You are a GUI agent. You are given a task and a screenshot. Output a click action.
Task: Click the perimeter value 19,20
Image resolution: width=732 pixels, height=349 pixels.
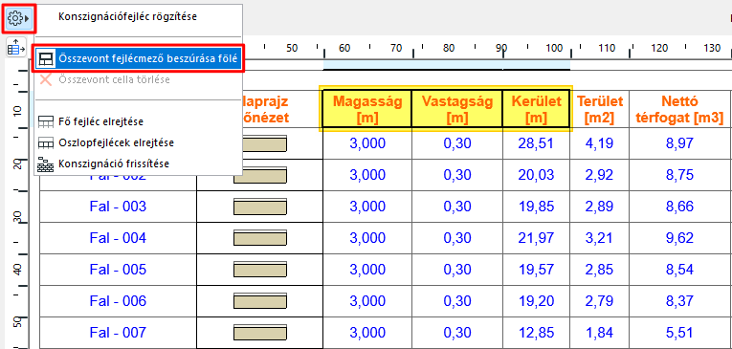point(536,301)
